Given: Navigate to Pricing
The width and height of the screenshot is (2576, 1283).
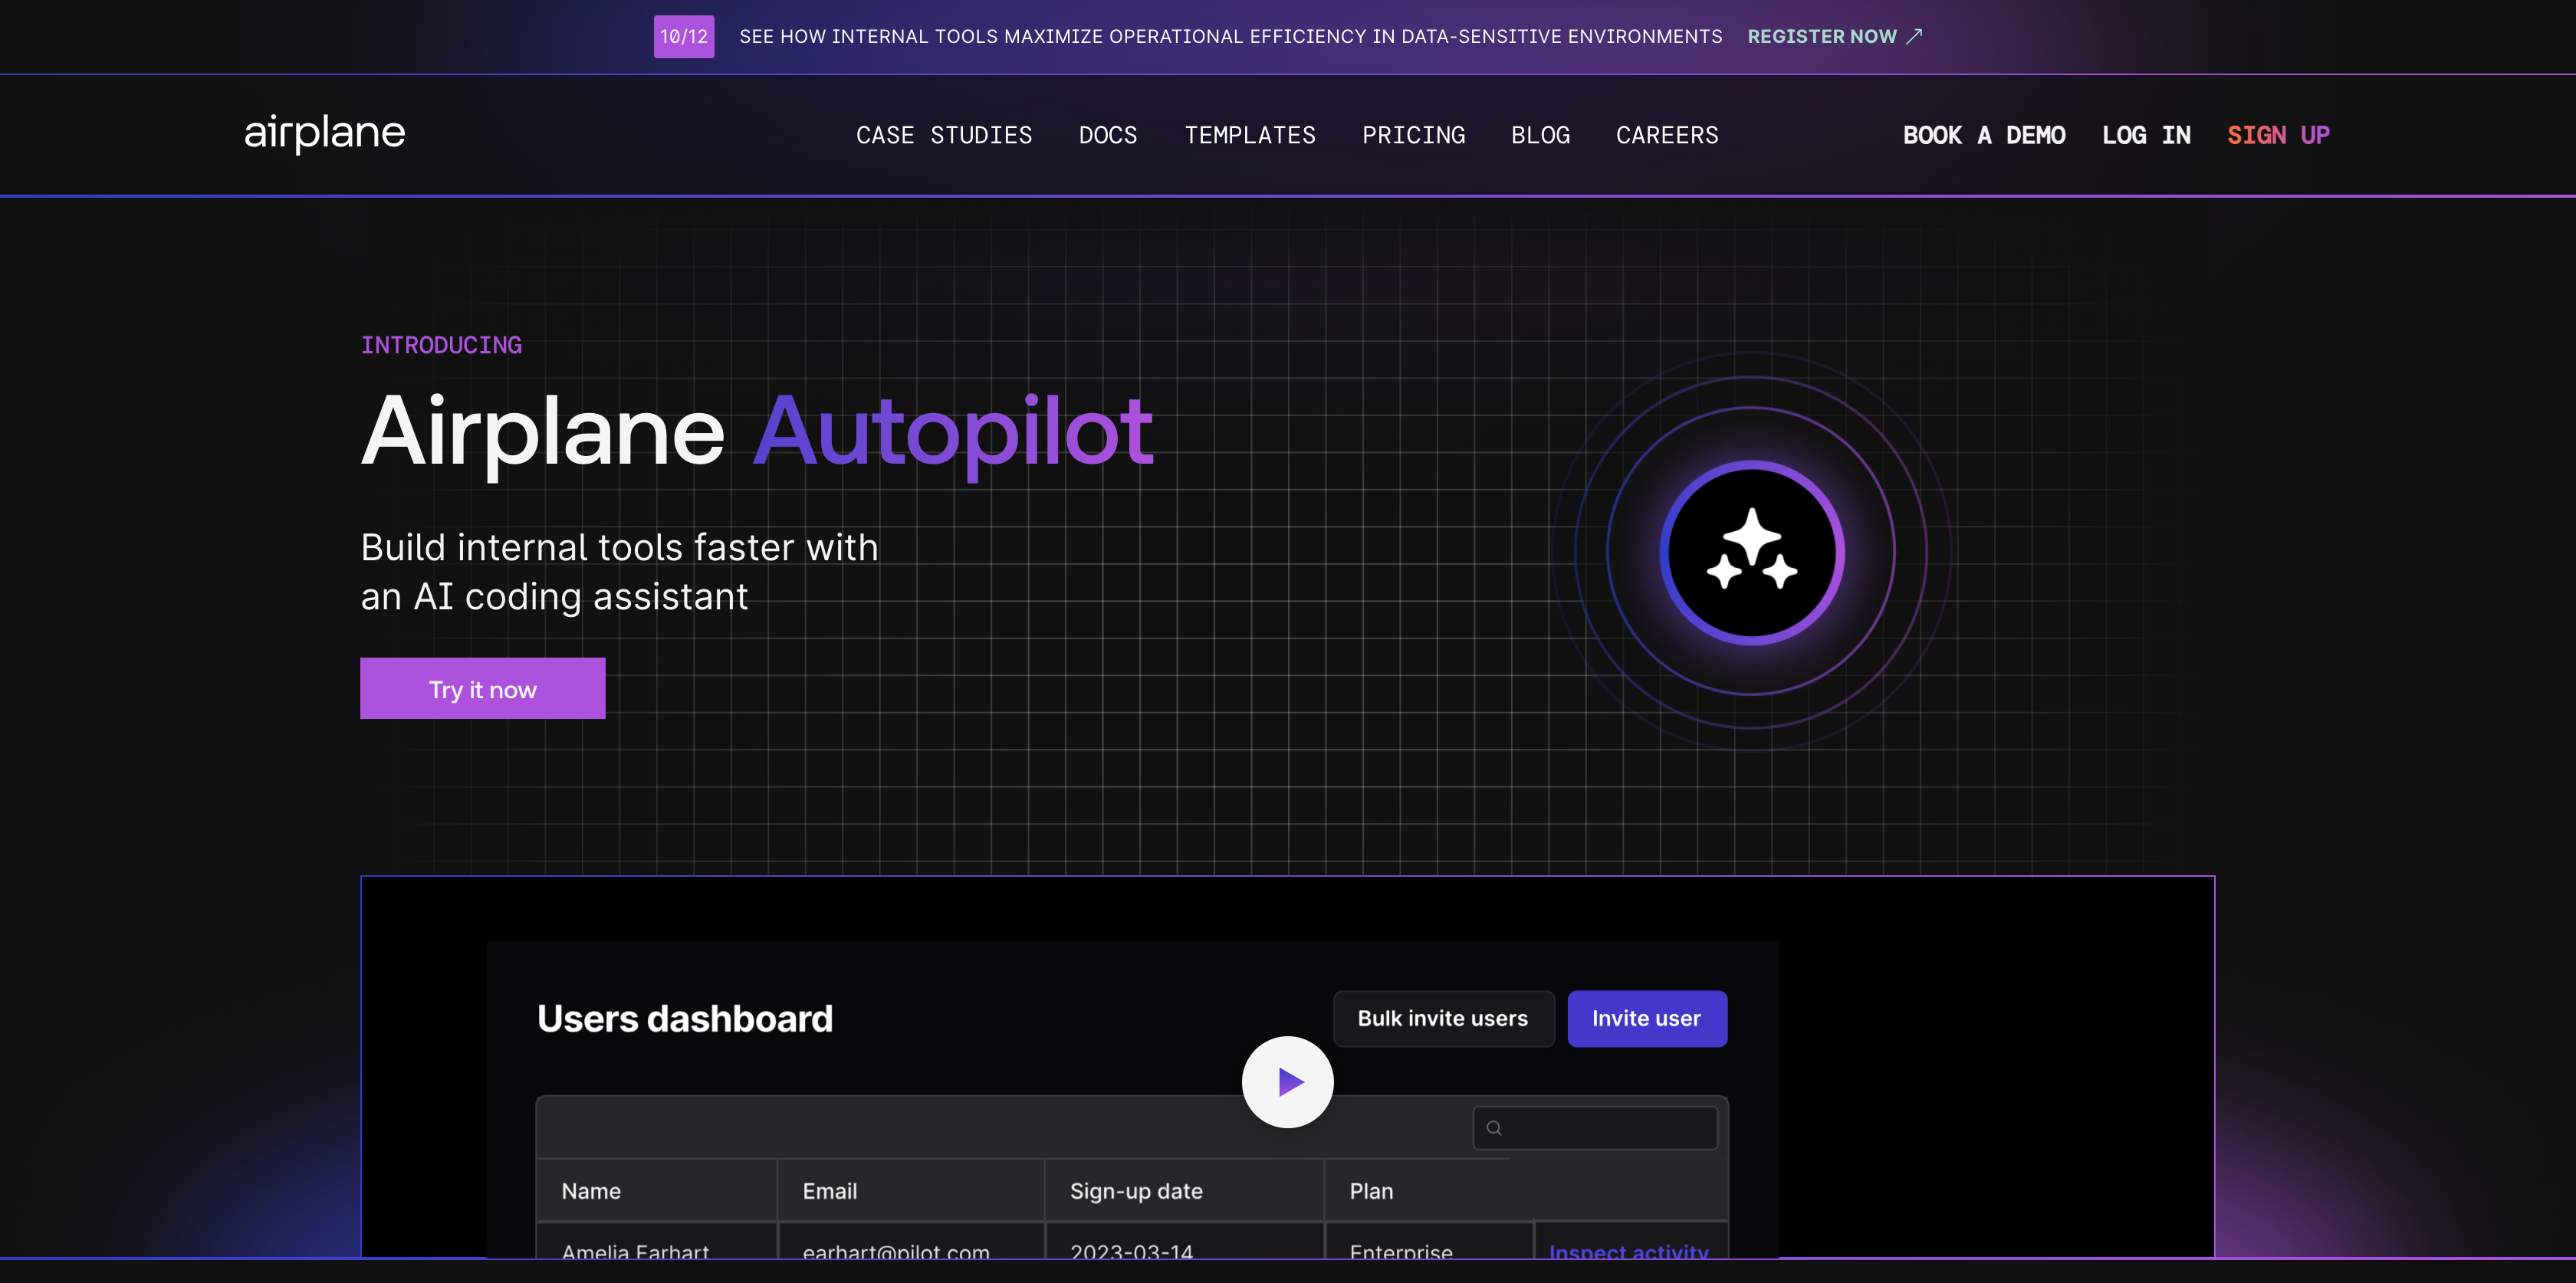Looking at the screenshot, I should [1413, 135].
